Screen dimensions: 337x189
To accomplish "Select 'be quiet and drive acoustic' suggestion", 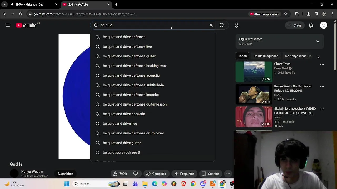I will 152,114.
